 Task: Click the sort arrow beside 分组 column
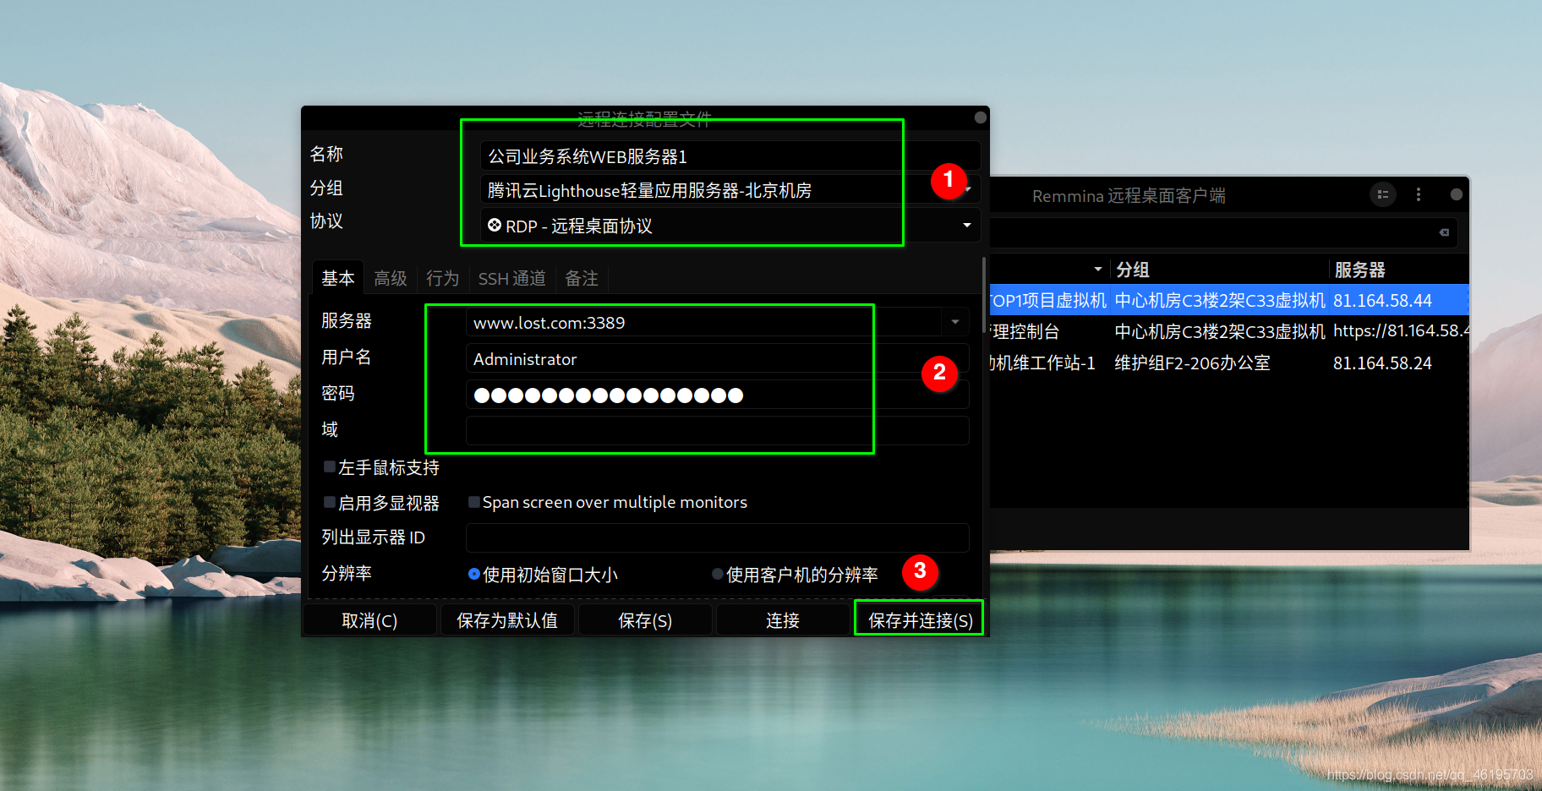(1097, 270)
